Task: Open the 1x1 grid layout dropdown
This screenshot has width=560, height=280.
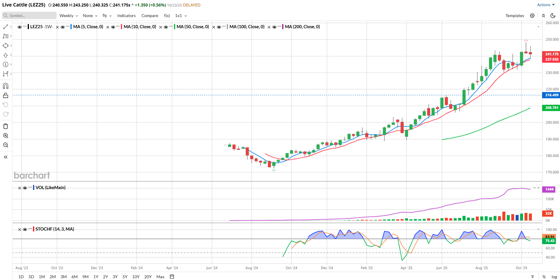Action: tap(181, 16)
